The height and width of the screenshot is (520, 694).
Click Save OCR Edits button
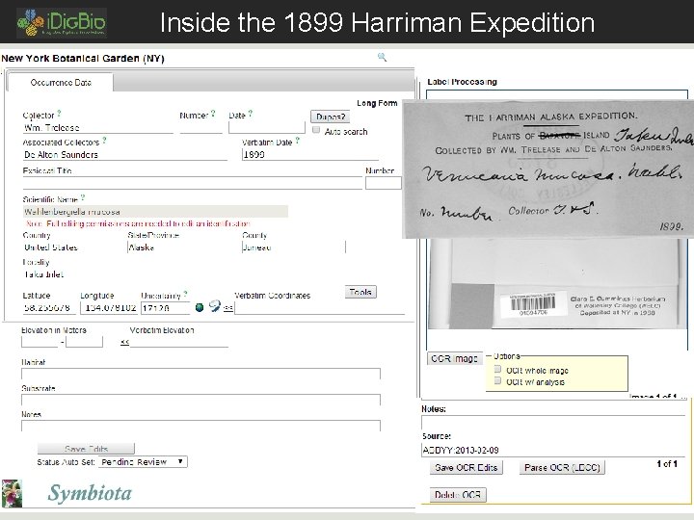pyautogui.click(x=467, y=467)
